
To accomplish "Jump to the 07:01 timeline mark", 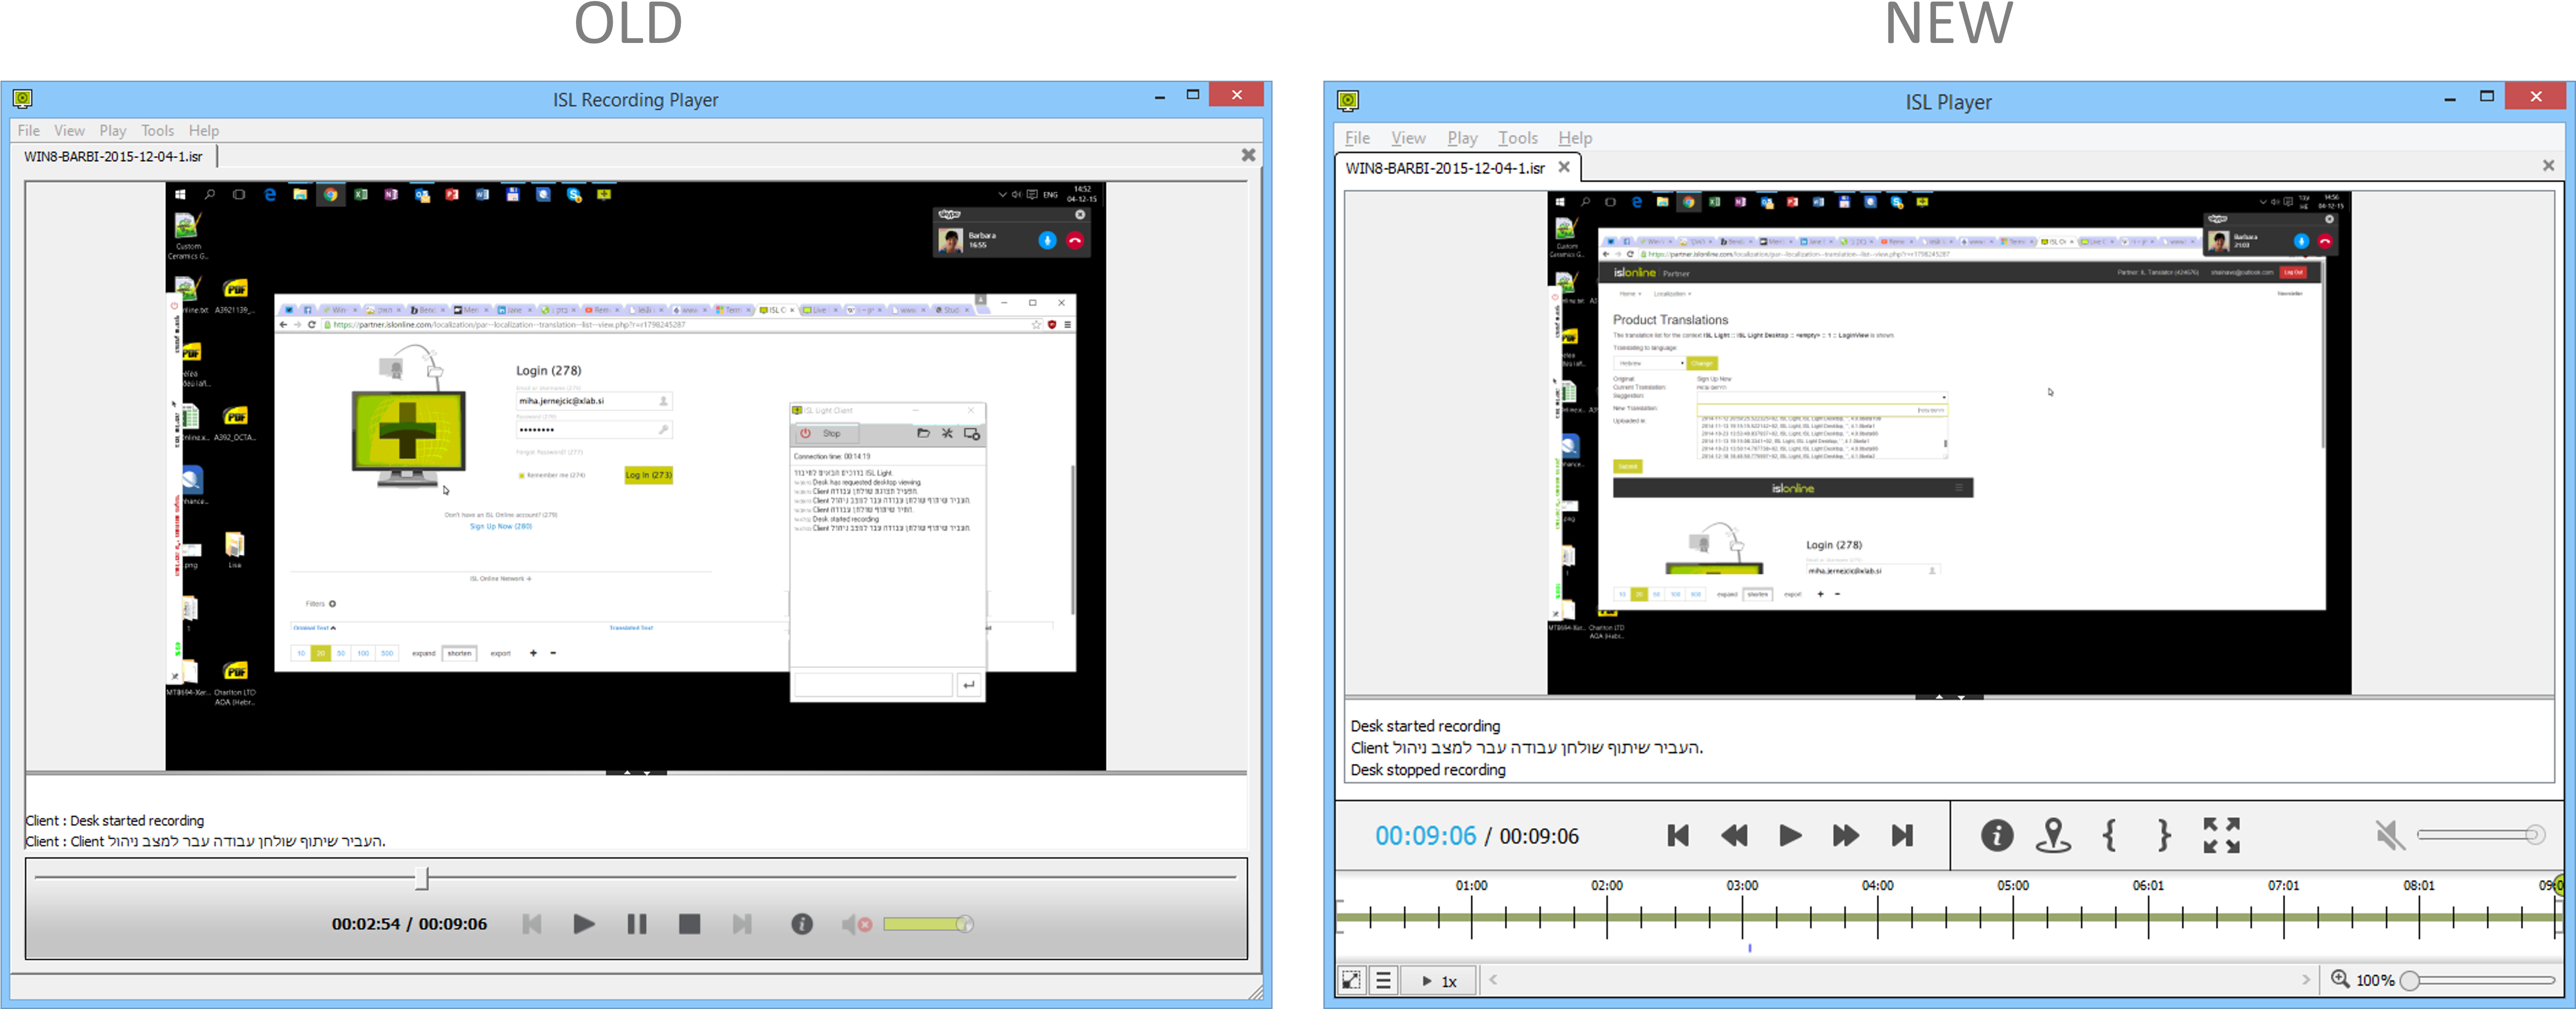I will point(2283,885).
